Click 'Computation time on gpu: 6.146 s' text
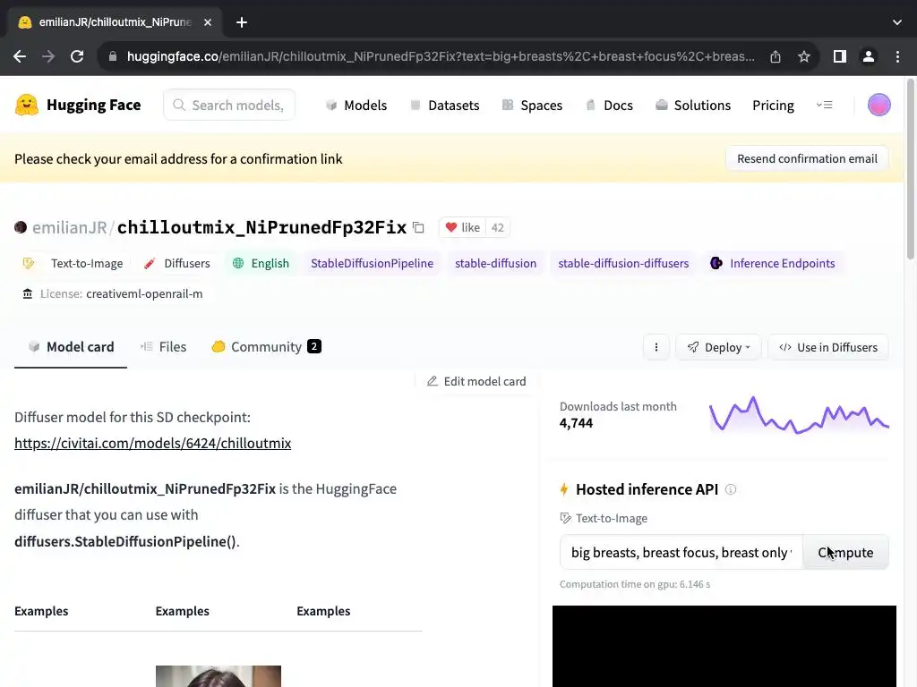Image resolution: width=917 pixels, height=687 pixels. tap(635, 584)
